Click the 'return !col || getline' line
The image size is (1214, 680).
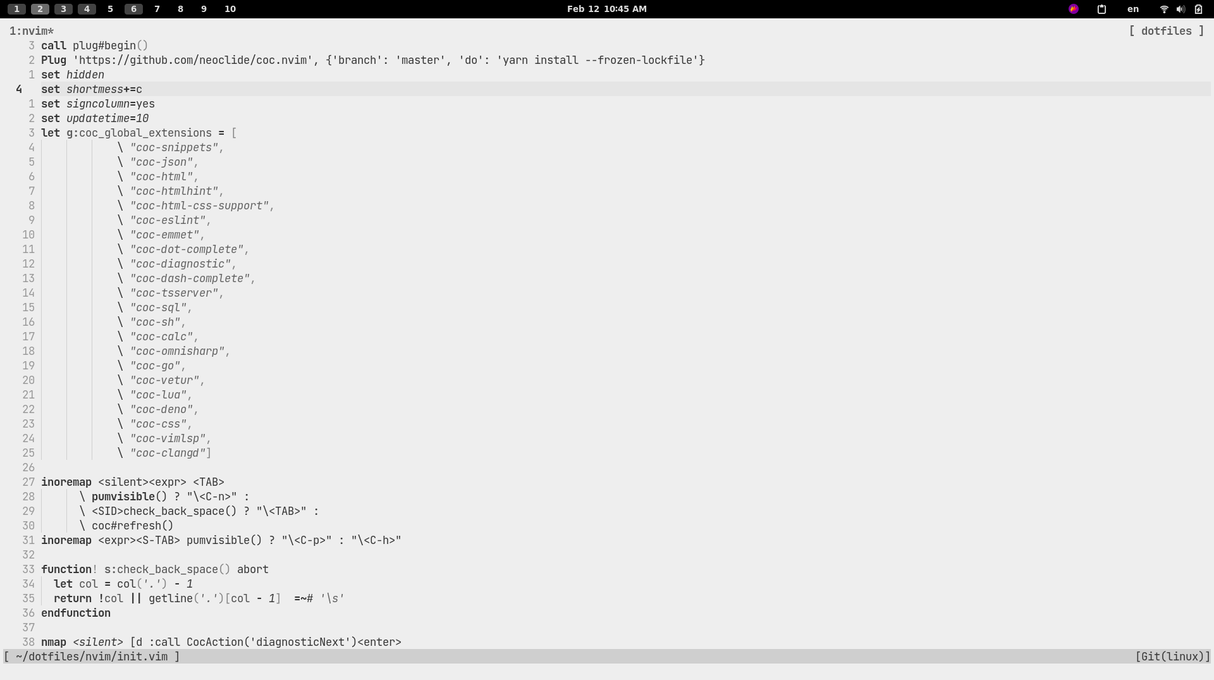coord(199,598)
